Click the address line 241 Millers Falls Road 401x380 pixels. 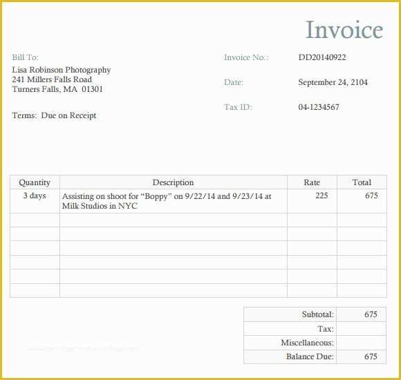pyautogui.click(x=52, y=79)
